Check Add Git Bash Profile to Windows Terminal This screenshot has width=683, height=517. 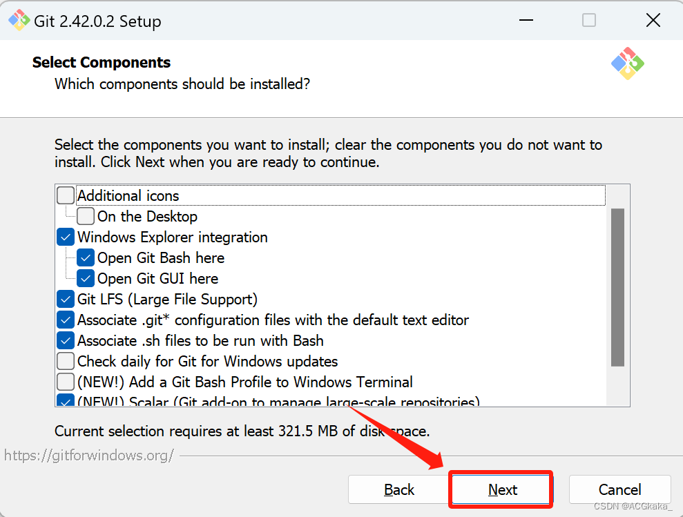coord(66,382)
